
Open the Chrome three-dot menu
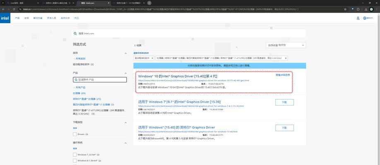click(x=377, y=9)
